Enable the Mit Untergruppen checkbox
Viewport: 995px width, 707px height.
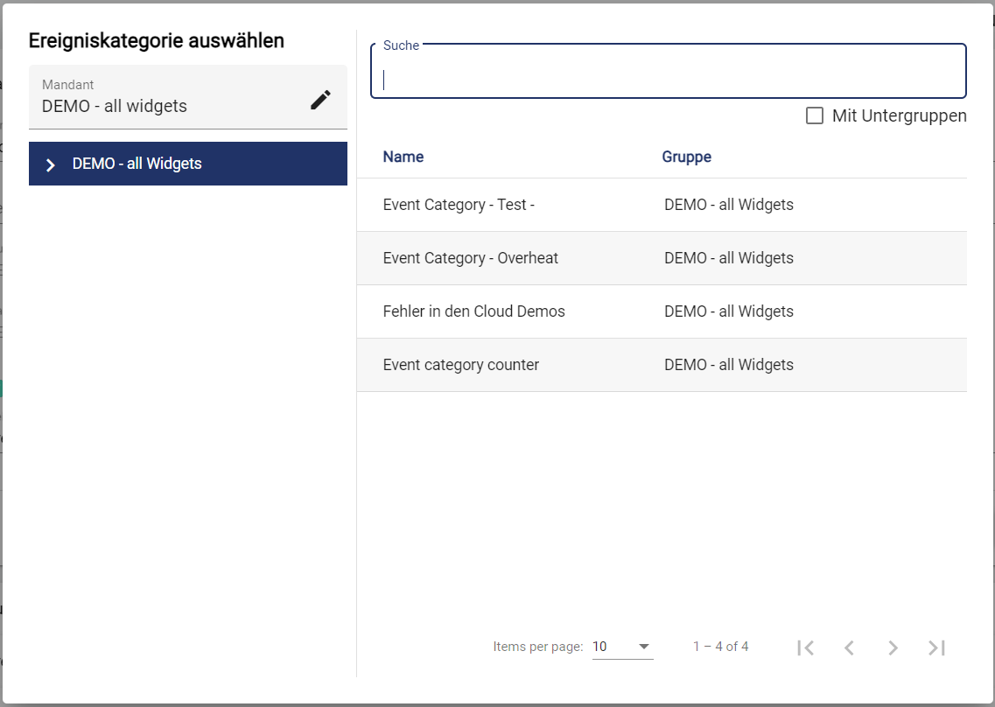815,115
